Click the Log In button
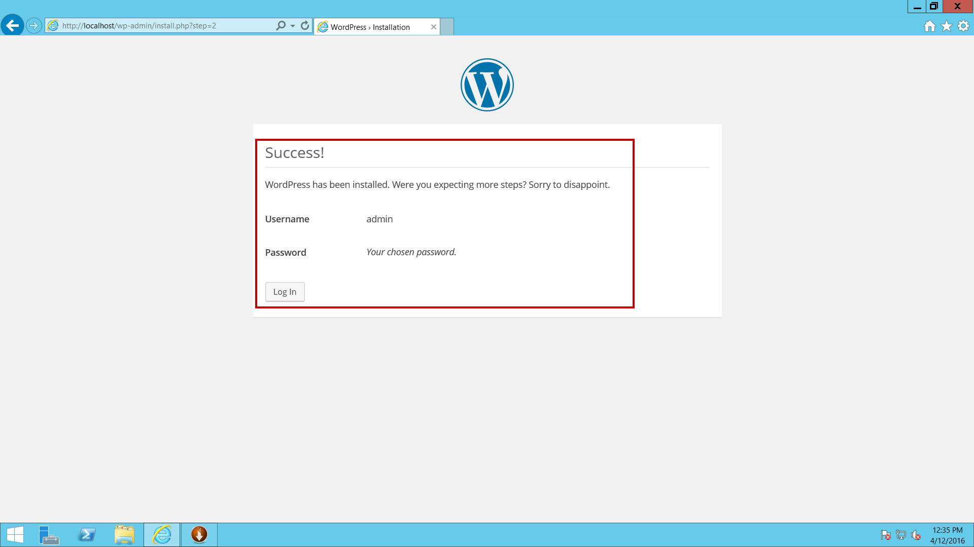Image resolution: width=974 pixels, height=547 pixels. (285, 292)
